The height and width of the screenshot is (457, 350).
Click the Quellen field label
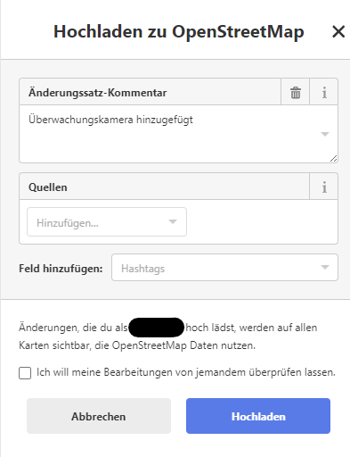pos(48,187)
